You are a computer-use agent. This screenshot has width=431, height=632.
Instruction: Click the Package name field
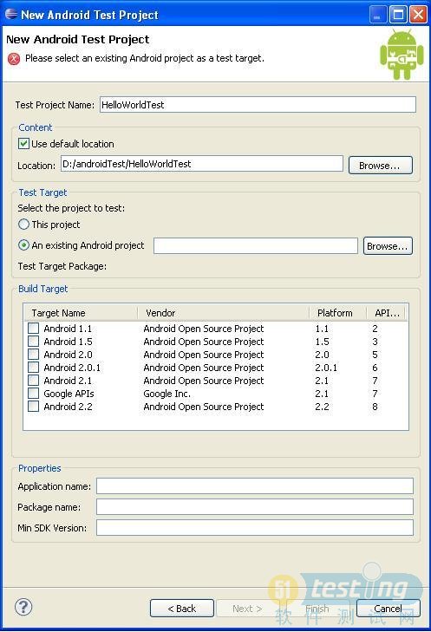[255, 507]
